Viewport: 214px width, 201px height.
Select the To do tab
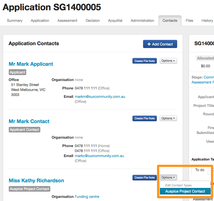pyautogui.click(x=200, y=170)
